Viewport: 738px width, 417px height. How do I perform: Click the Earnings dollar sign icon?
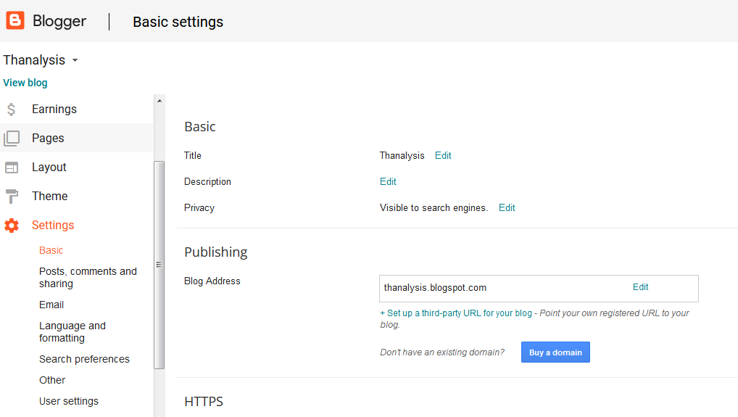12,110
